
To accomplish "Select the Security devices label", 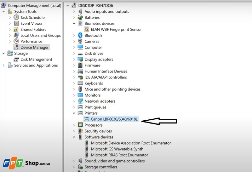I will point(98,131).
